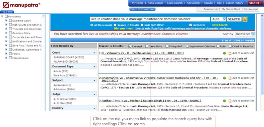Enable the Case Note checkbox
264x127 pixels.
[147, 46]
